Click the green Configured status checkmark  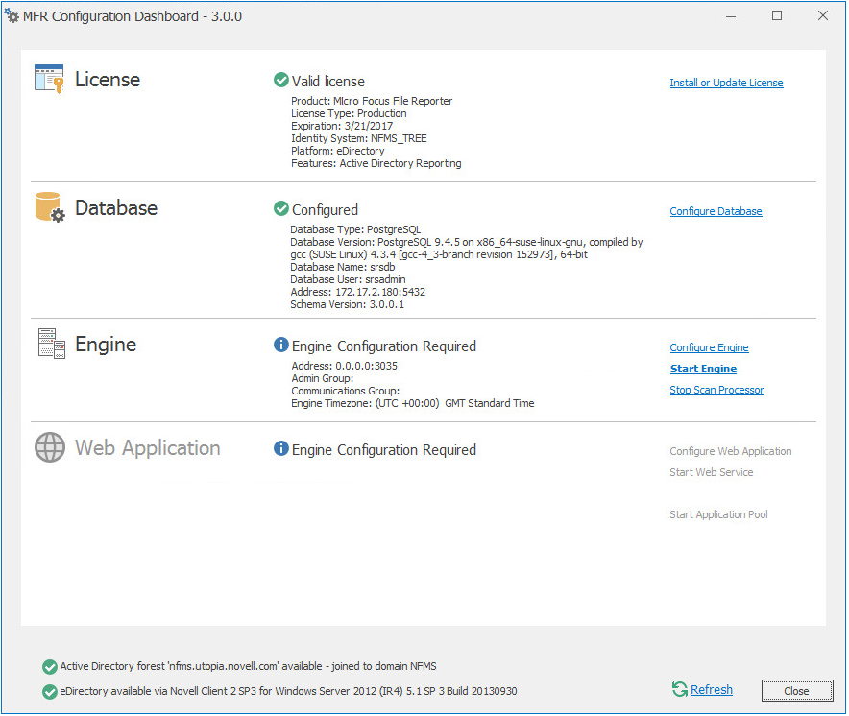pyautogui.click(x=281, y=209)
